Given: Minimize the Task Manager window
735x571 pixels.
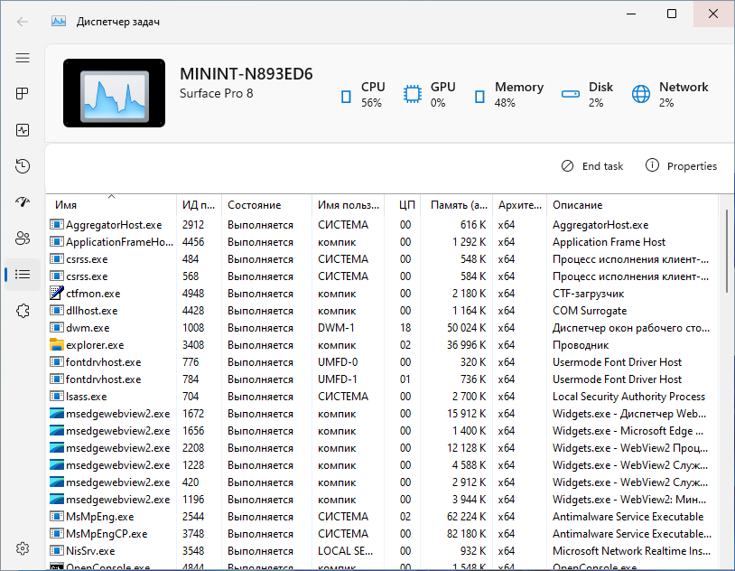Looking at the screenshot, I should point(631,14).
